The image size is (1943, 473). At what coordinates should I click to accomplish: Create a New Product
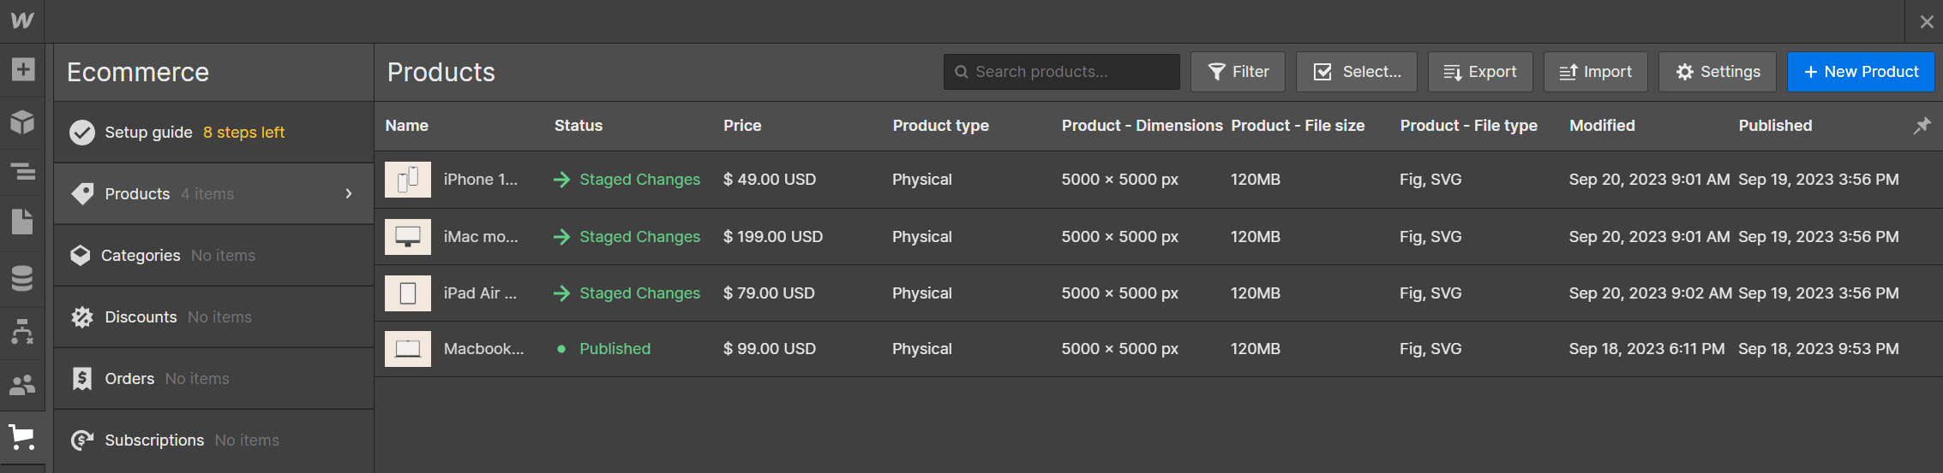click(x=1861, y=72)
